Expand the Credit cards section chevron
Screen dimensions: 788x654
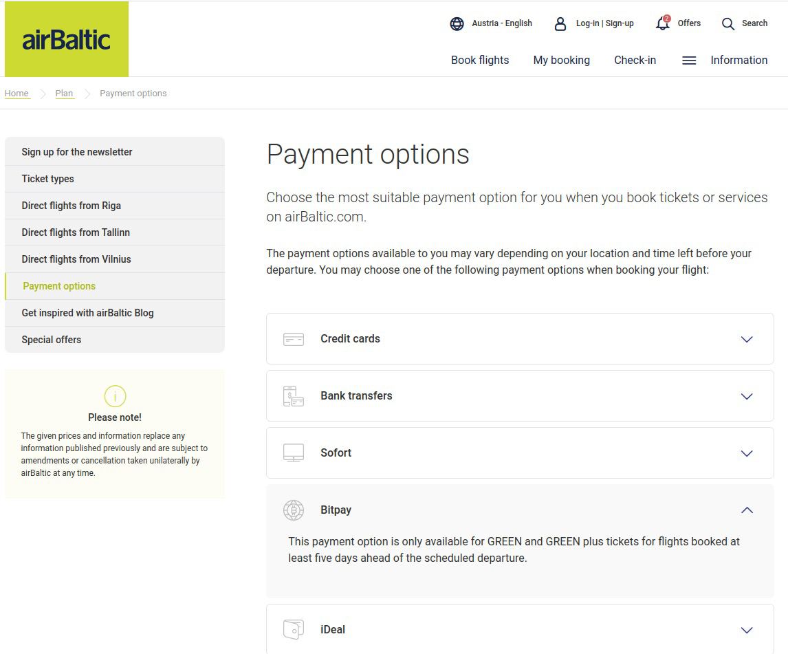click(x=747, y=339)
